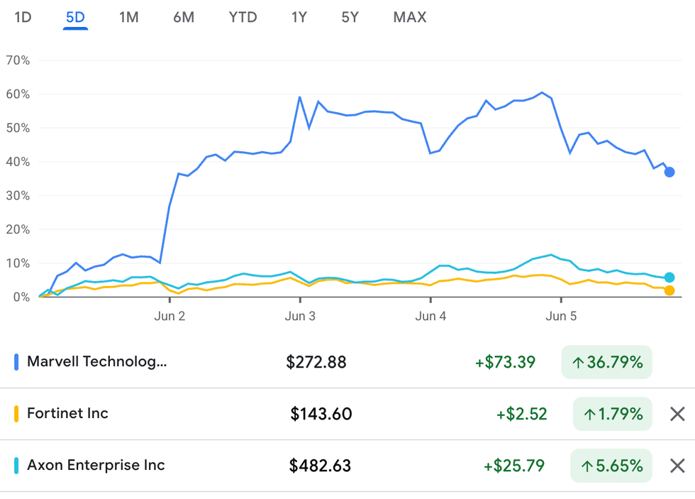Click the 40% y-axis label
Viewport: 695px width, 499px height.
(x=18, y=162)
